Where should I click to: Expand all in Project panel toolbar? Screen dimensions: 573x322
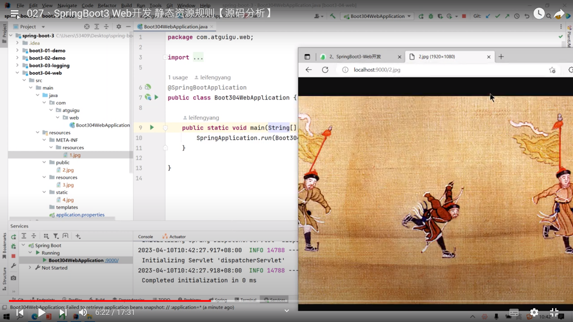click(x=97, y=26)
